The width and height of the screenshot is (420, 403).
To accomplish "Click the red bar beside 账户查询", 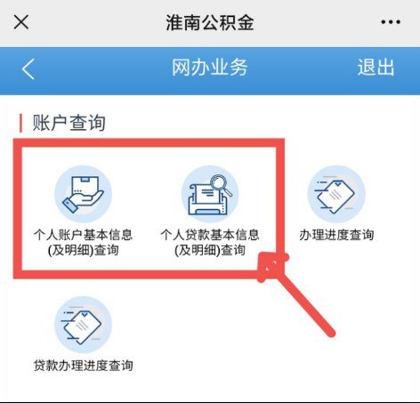I will [20, 123].
